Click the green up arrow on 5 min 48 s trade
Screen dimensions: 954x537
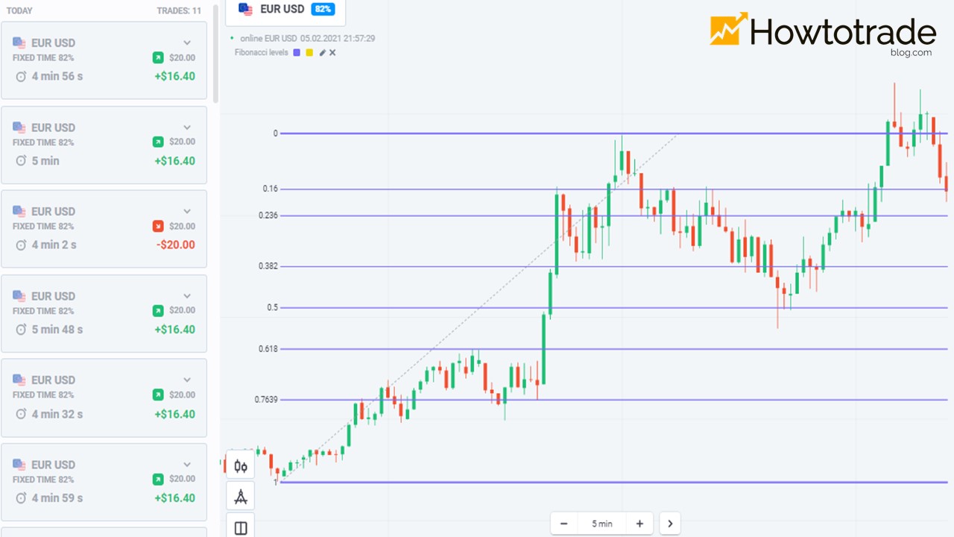point(158,310)
